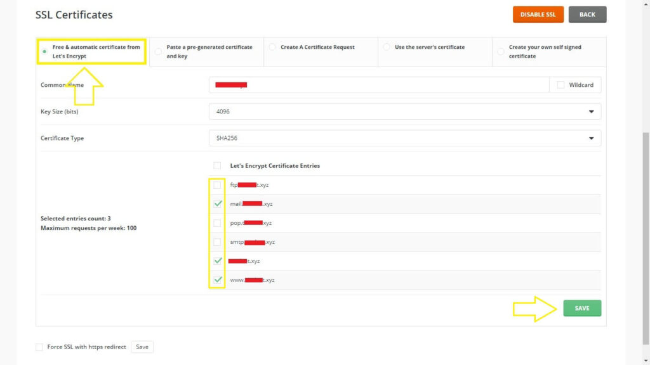650x365 pixels.
Task: Select Create A Certificate Request option
Action: [x=272, y=47]
